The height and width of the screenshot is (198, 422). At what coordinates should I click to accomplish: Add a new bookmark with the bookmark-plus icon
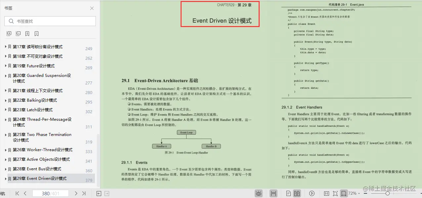point(27,33)
